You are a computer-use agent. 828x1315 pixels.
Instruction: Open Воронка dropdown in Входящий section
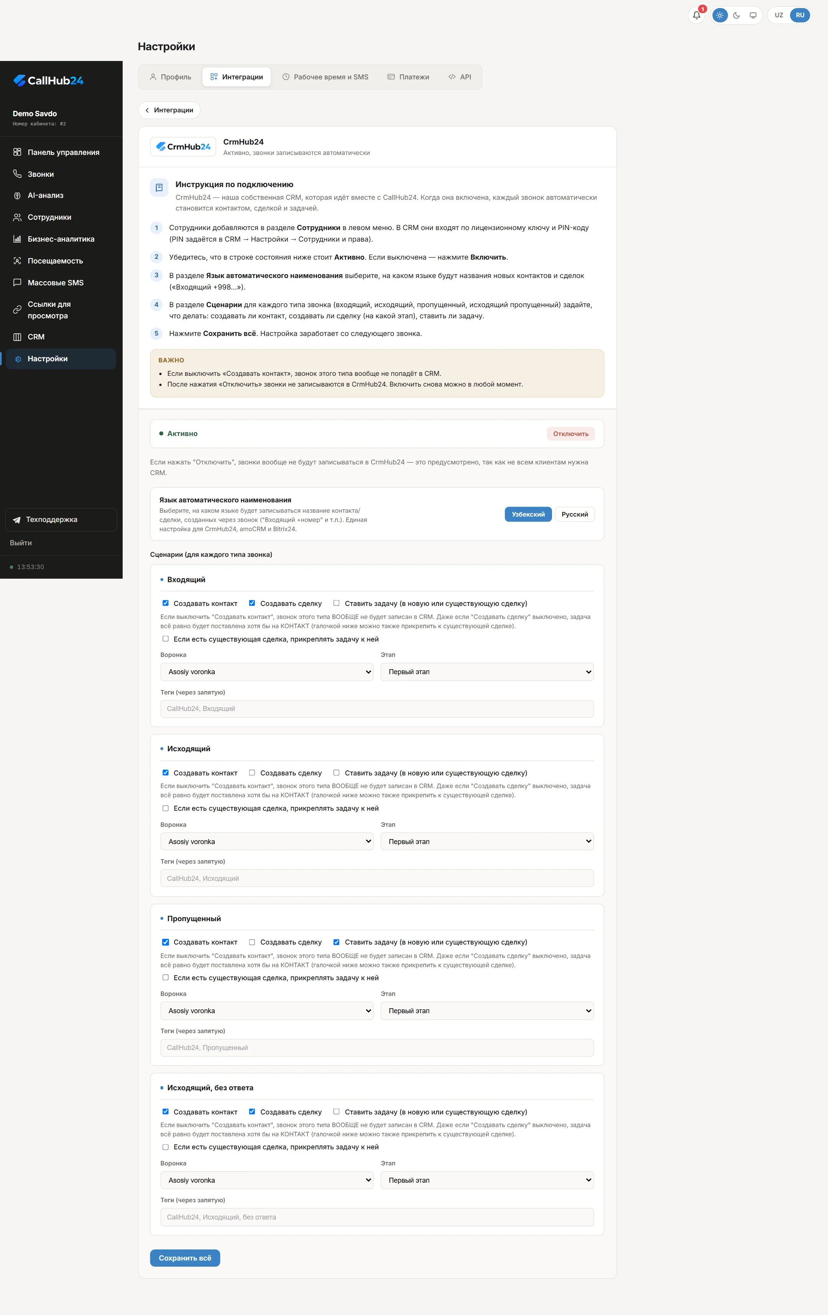pos(267,672)
